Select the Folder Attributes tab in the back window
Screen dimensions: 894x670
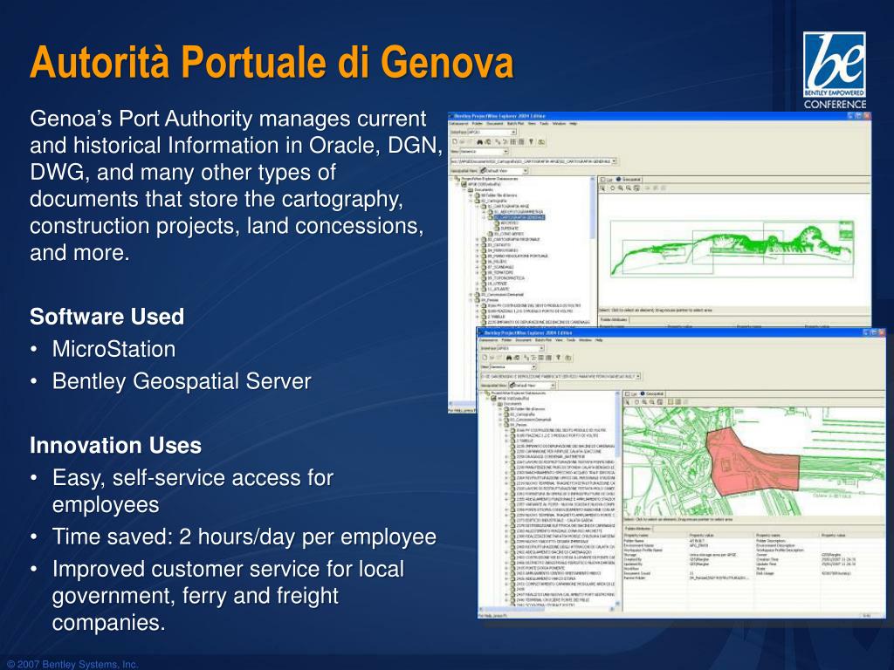coord(614,319)
